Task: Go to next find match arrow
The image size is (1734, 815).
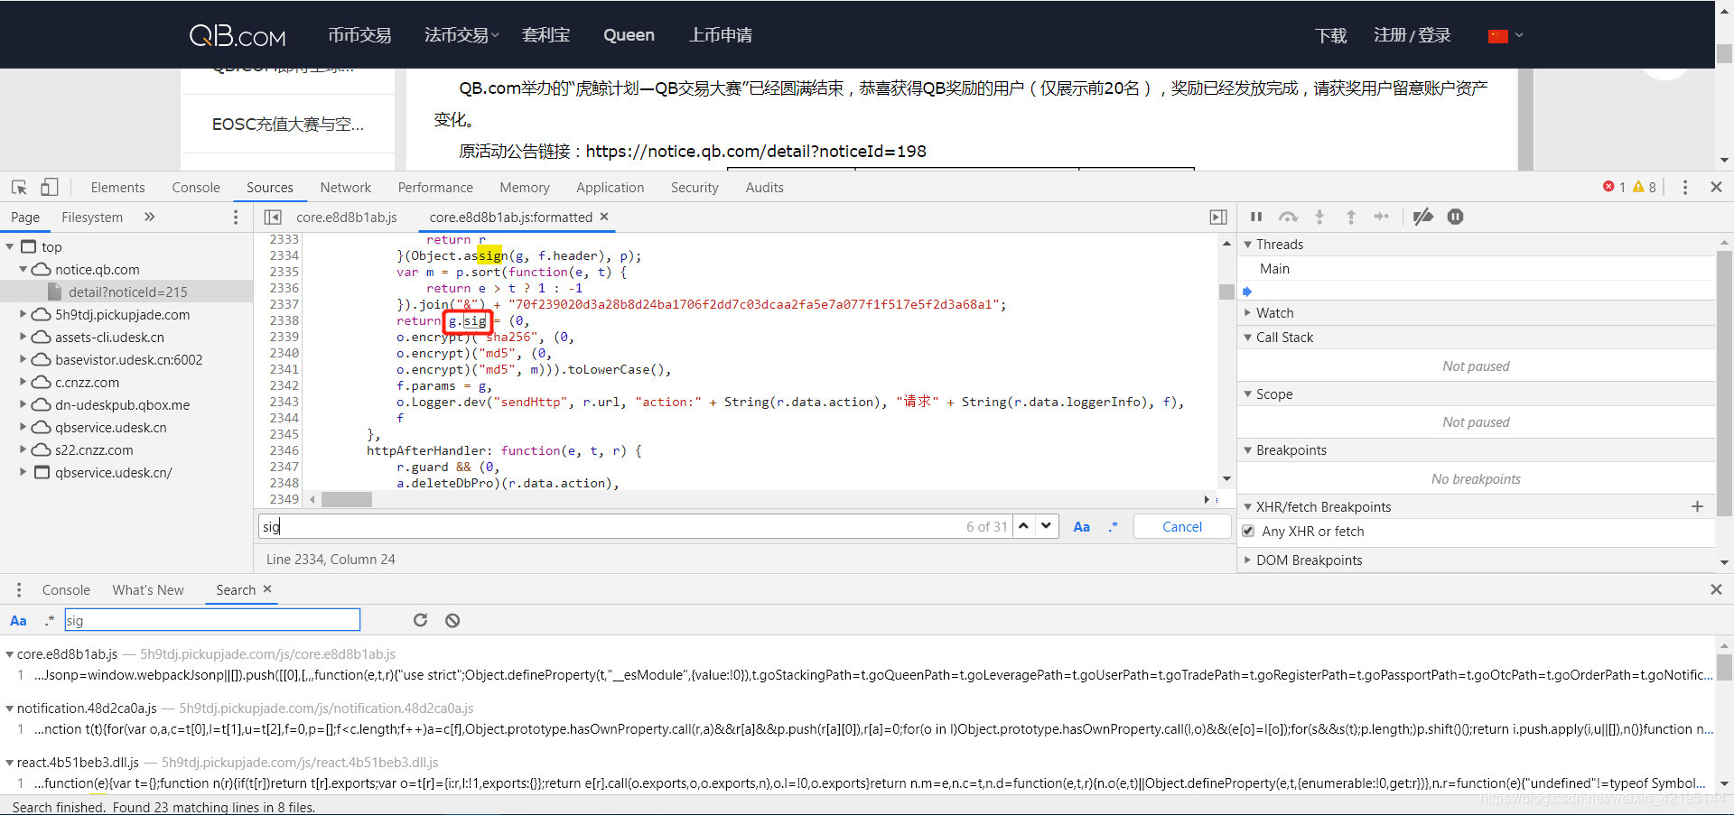Action: point(1046,525)
